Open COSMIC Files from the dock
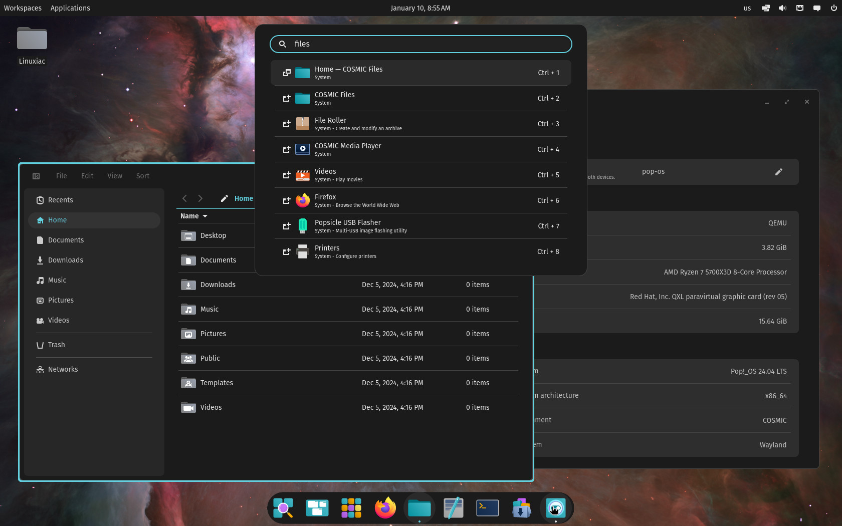 (419, 508)
